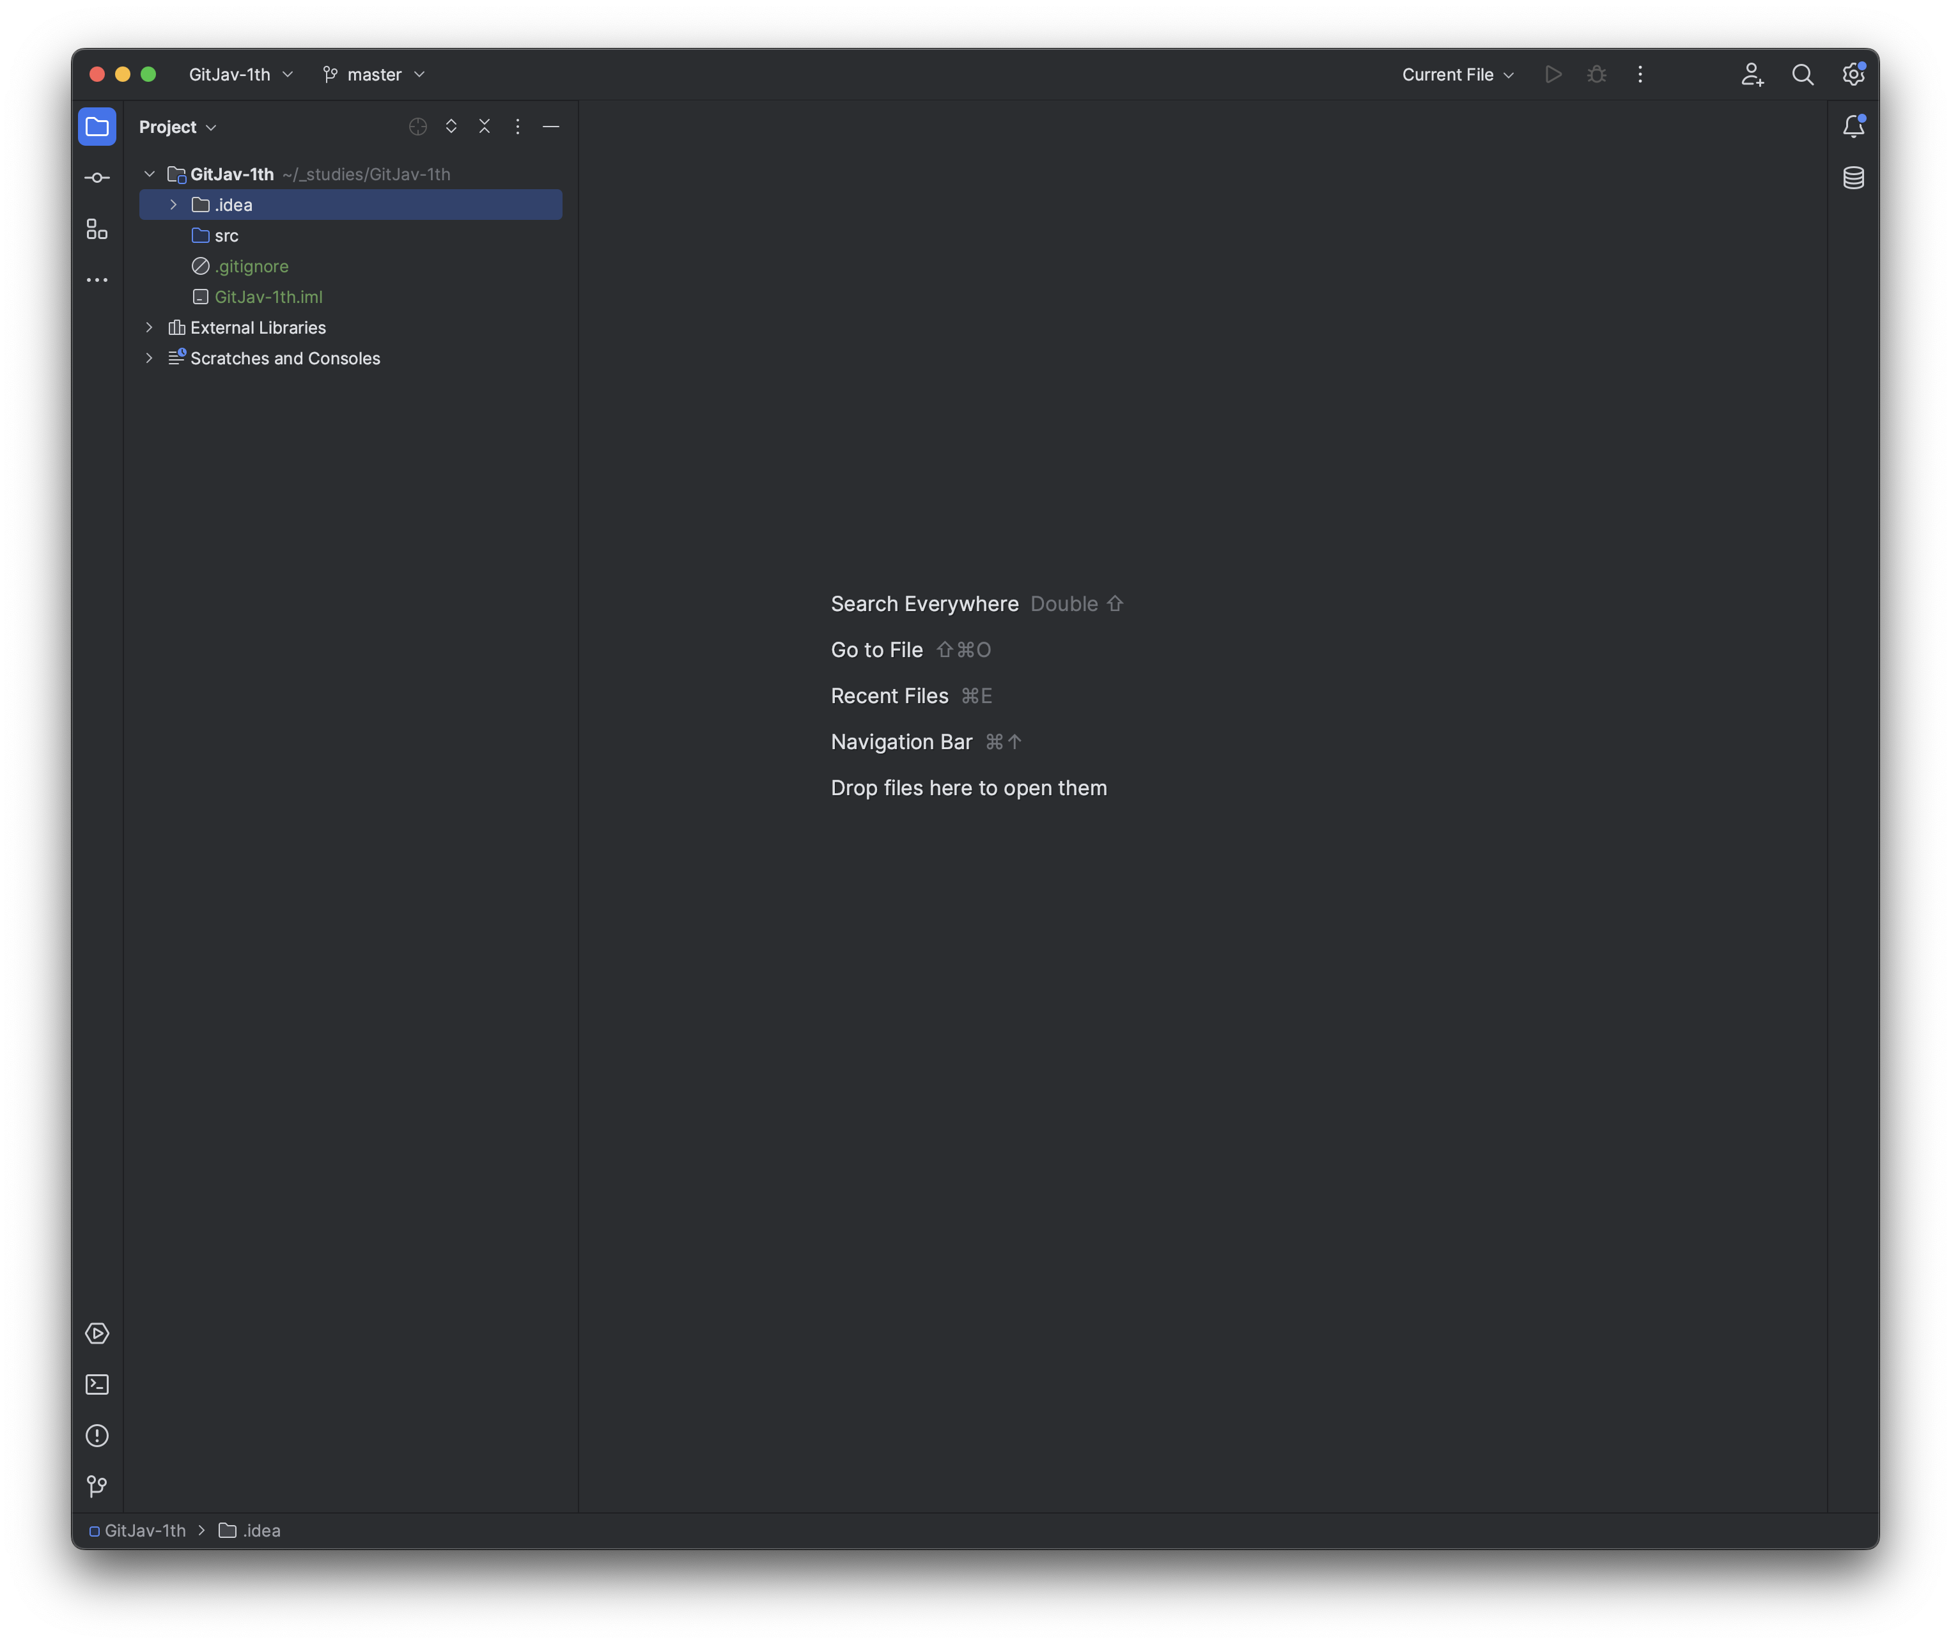Open the Structure tool window
Viewport: 1951px width, 1644px height.
(97, 229)
